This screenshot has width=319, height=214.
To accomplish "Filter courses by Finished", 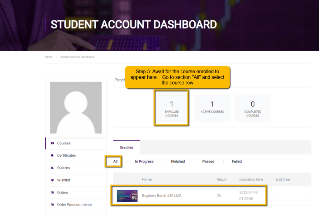I will [x=178, y=162].
